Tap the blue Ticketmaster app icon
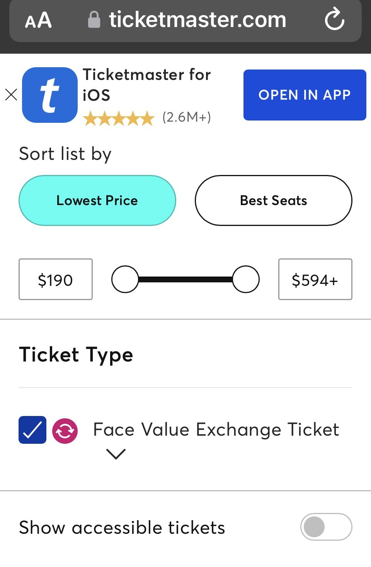371x567 pixels. (50, 95)
